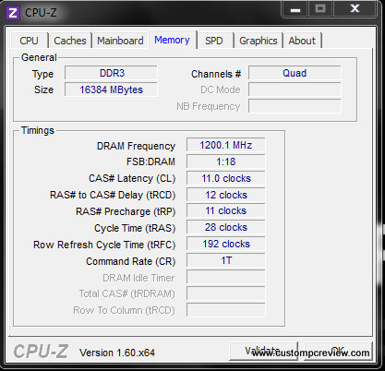Minimize the CPU-Z window
This screenshot has height=371, width=385.
click(295, 9)
